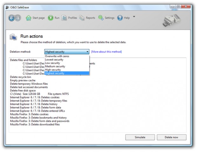Screen dimensions: 197x152
Task: Click the Reports documents icon
Action: click(x=82, y=18)
